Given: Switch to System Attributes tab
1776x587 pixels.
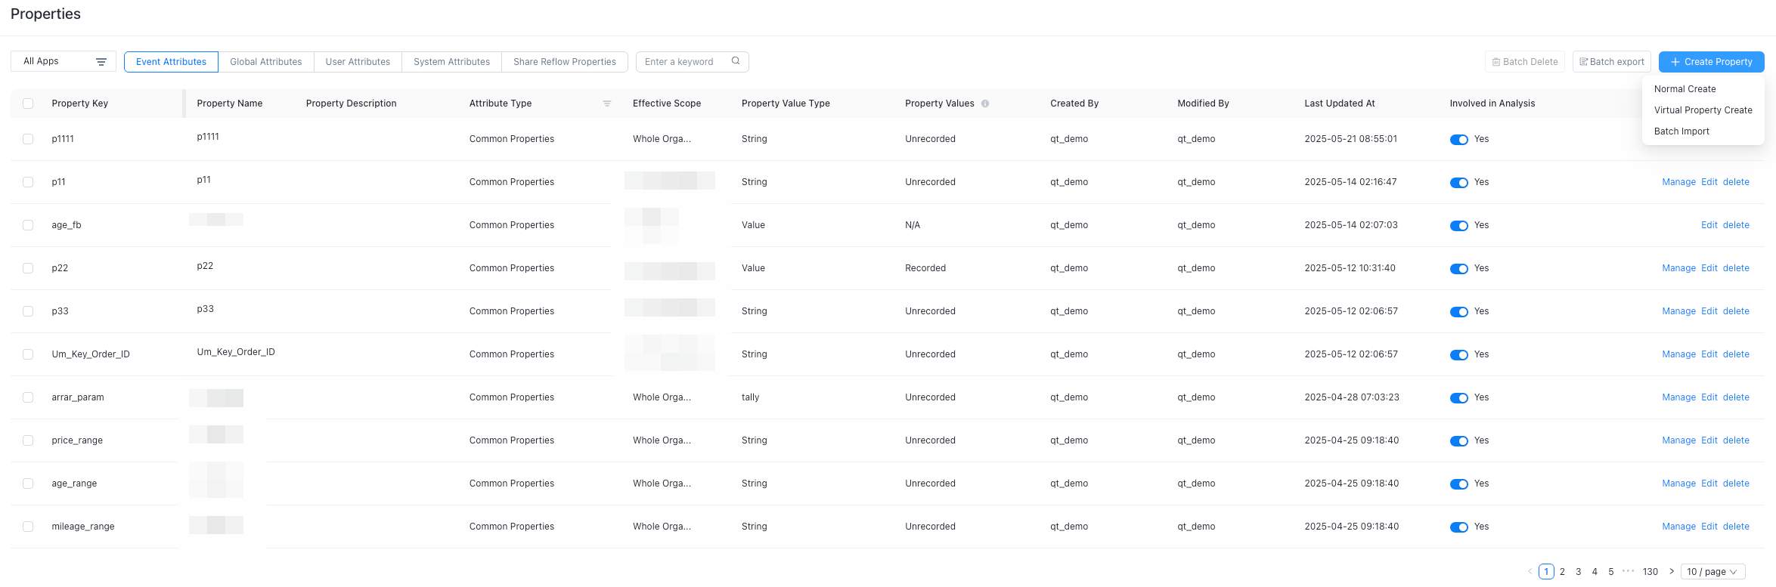Looking at the screenshot, I should (x=451, y=62).
